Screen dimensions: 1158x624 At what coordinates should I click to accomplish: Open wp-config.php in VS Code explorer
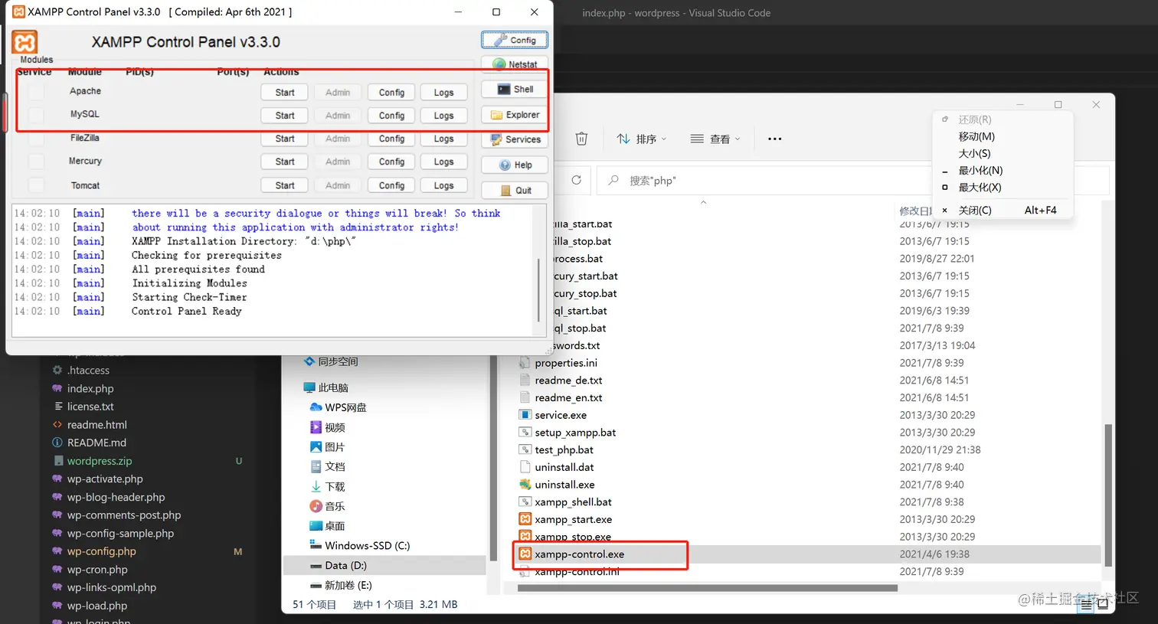click(x=101, y=551)
